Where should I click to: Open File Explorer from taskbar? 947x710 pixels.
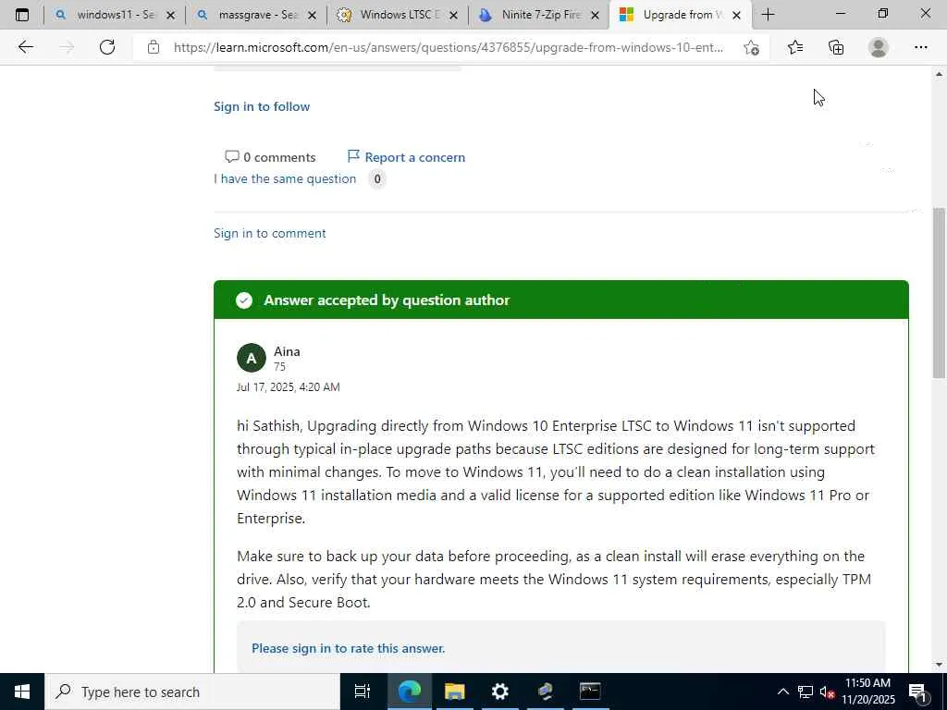(454, 692)
